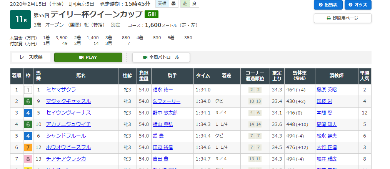Open jockey 田辺 裕信
390x169 pixels.
tap(163, 147)
